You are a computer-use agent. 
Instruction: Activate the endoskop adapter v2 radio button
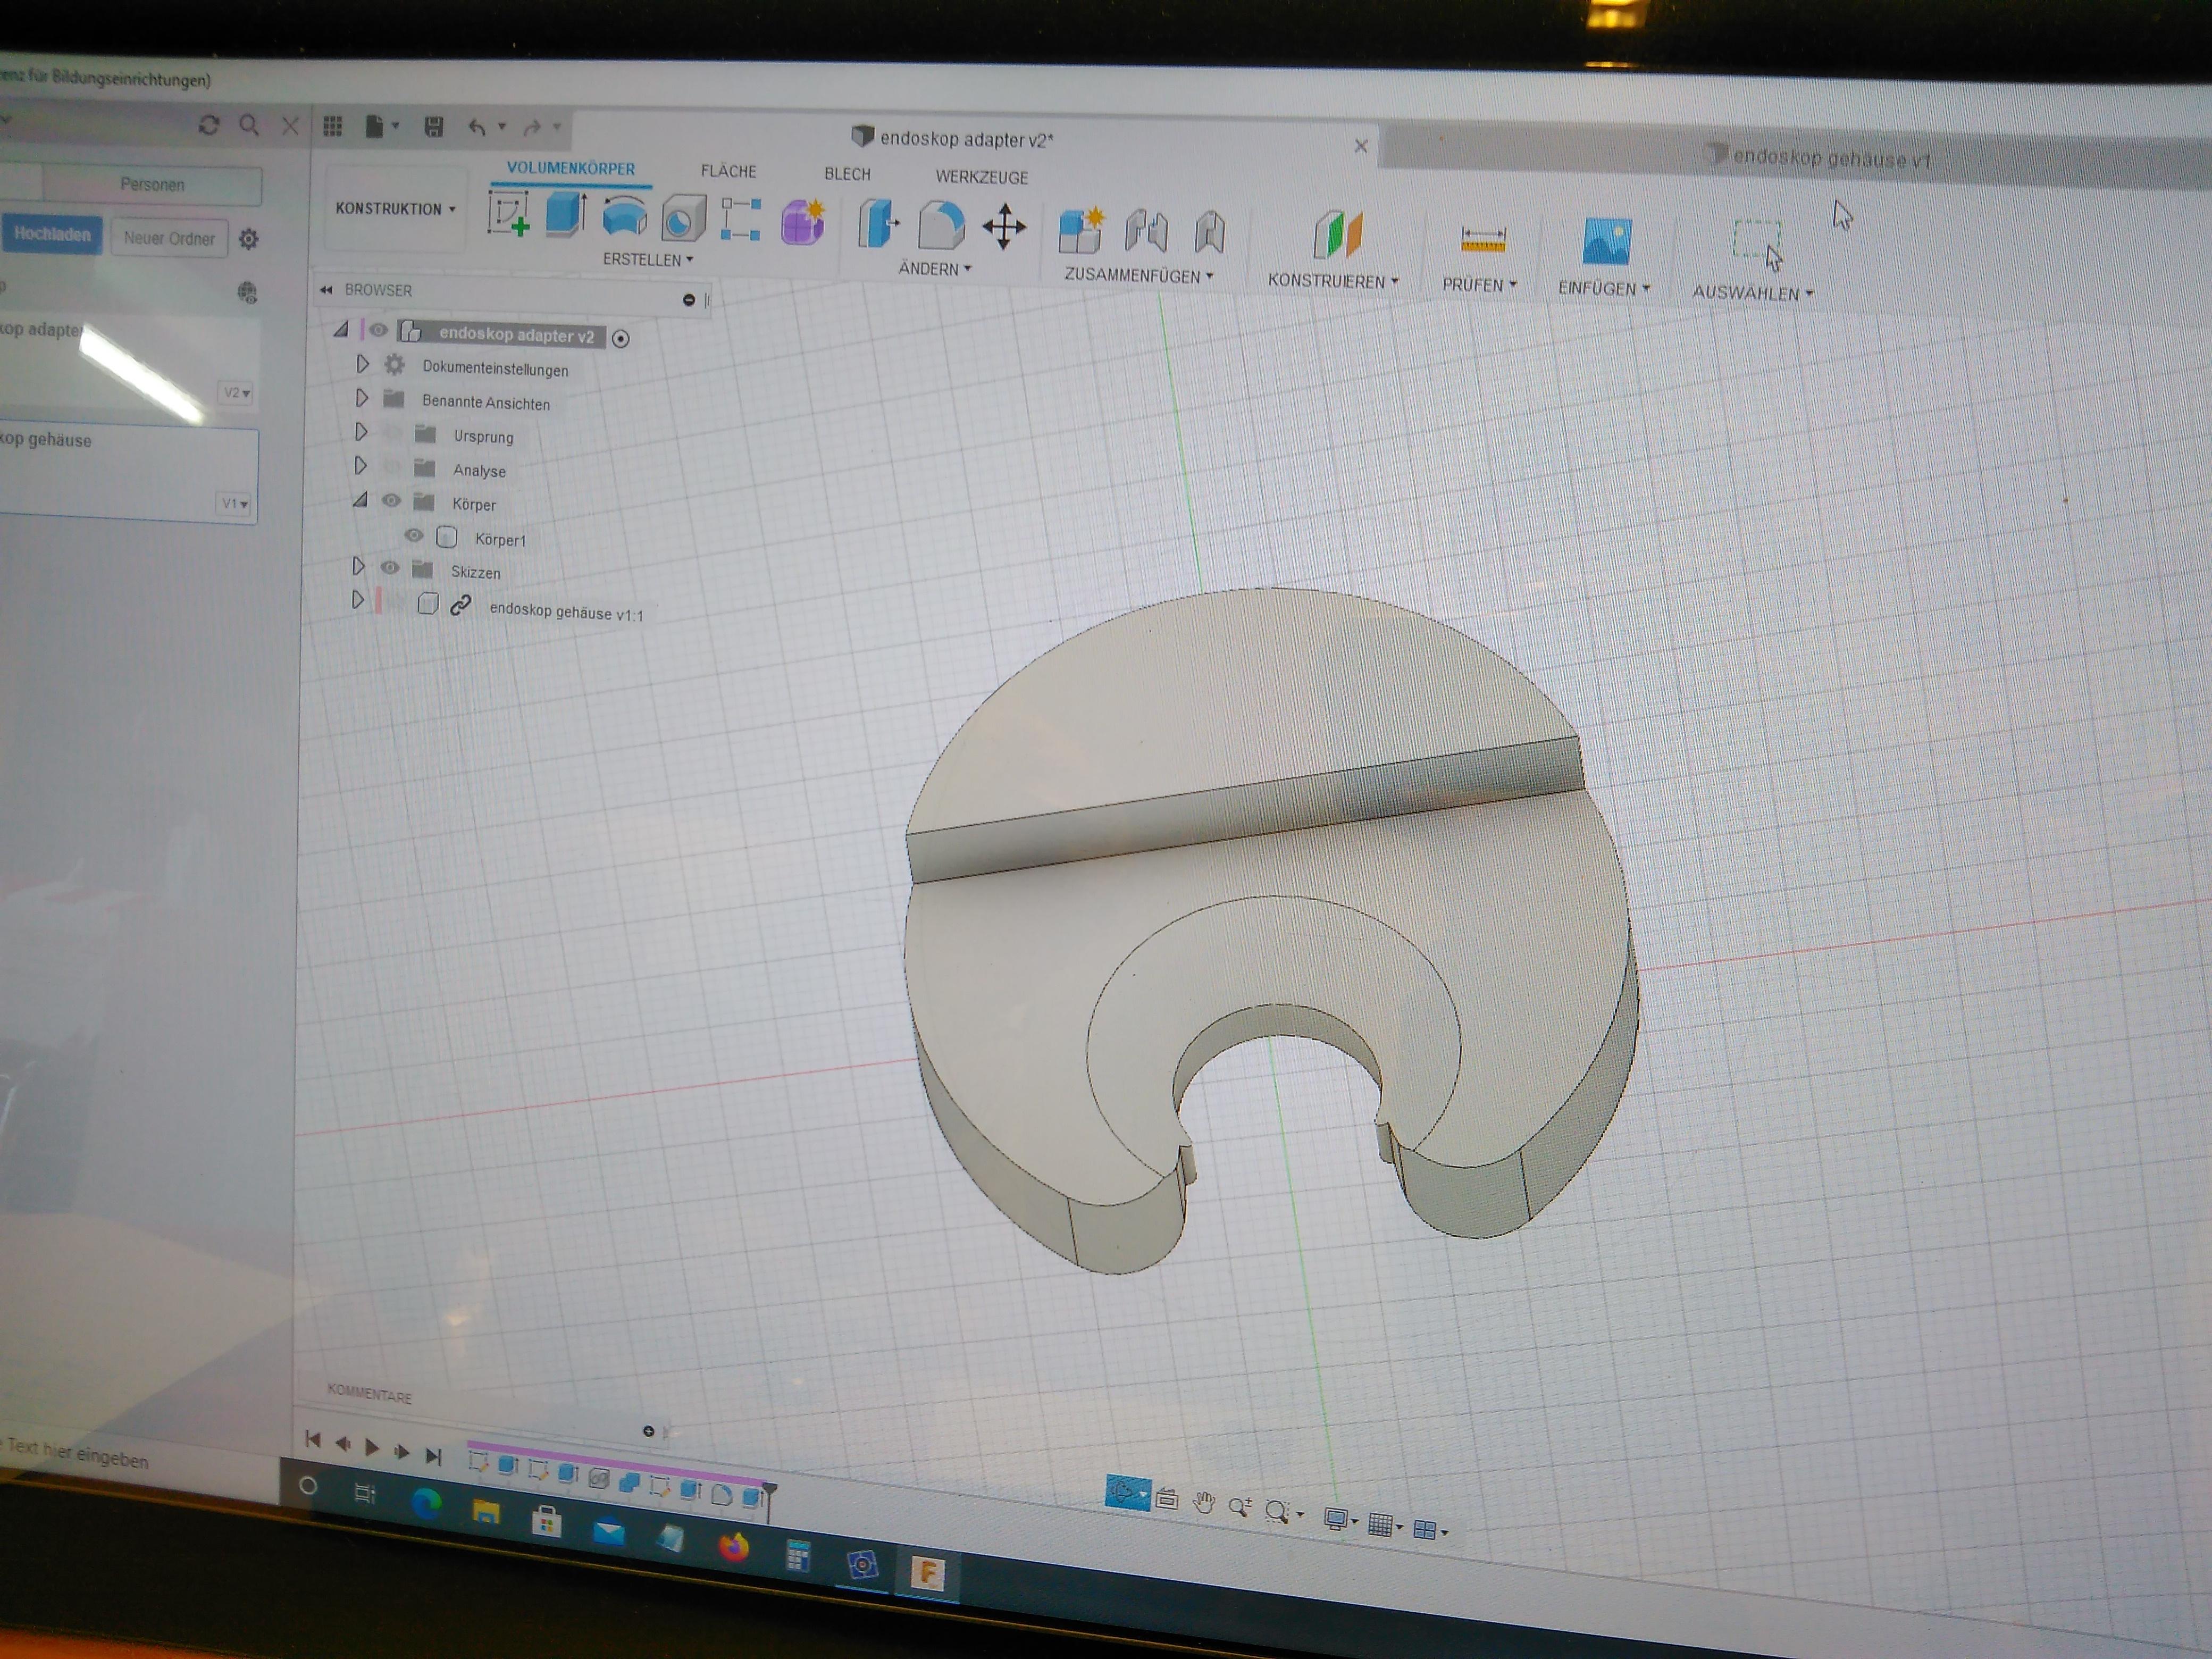pyautogui.click(x=620, y=339)
